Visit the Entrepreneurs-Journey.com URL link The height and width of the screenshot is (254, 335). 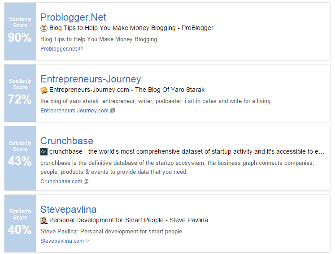[74, 111]
